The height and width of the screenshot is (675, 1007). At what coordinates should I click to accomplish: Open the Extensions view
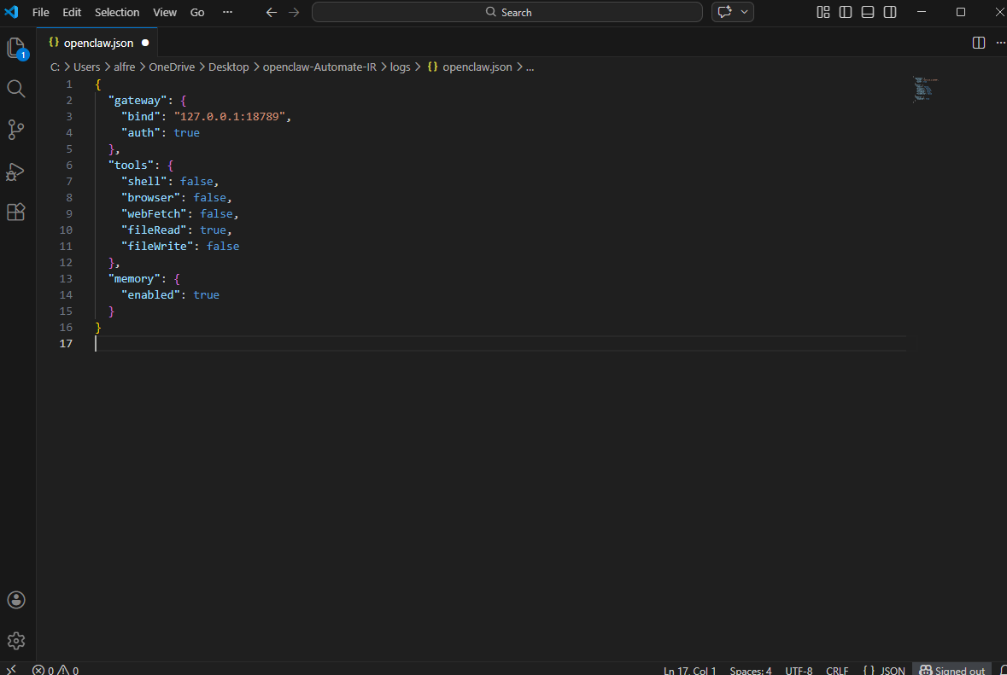point(16,212)
